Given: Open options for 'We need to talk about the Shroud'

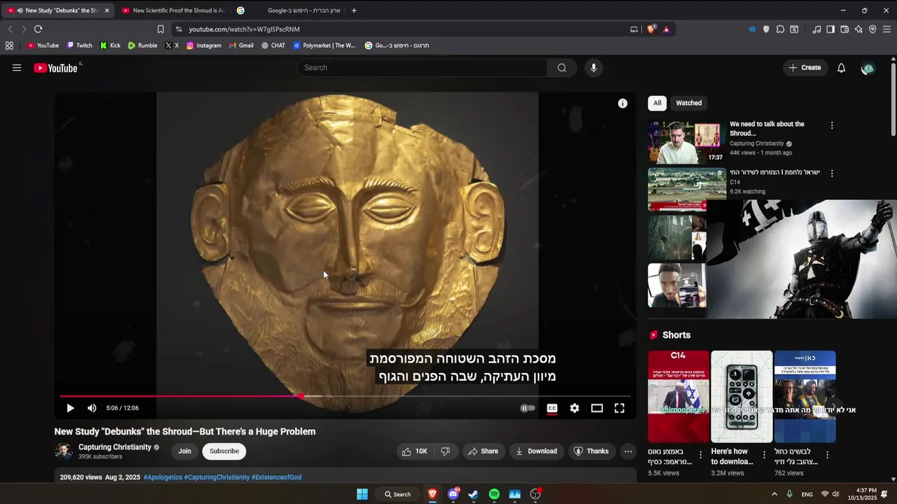Looking at the screenshot, I should [x=832, y=125].
